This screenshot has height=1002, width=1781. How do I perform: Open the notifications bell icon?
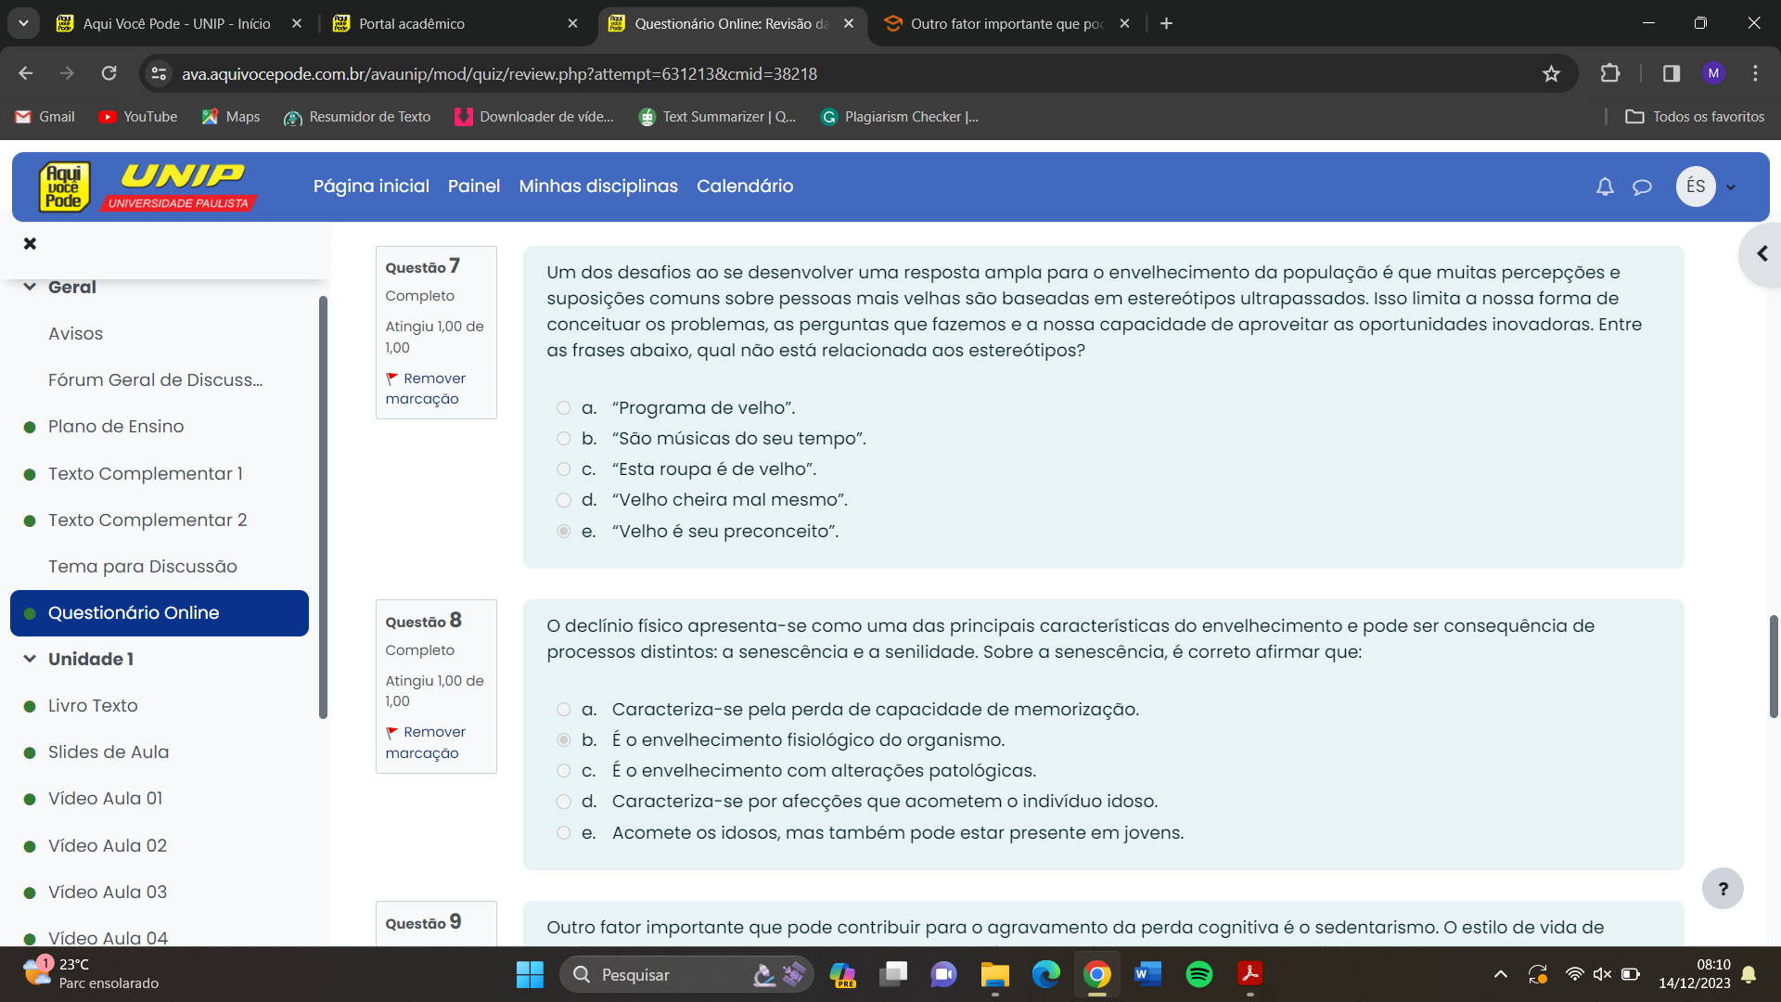pyautogui.click(x=1605, y=186)
